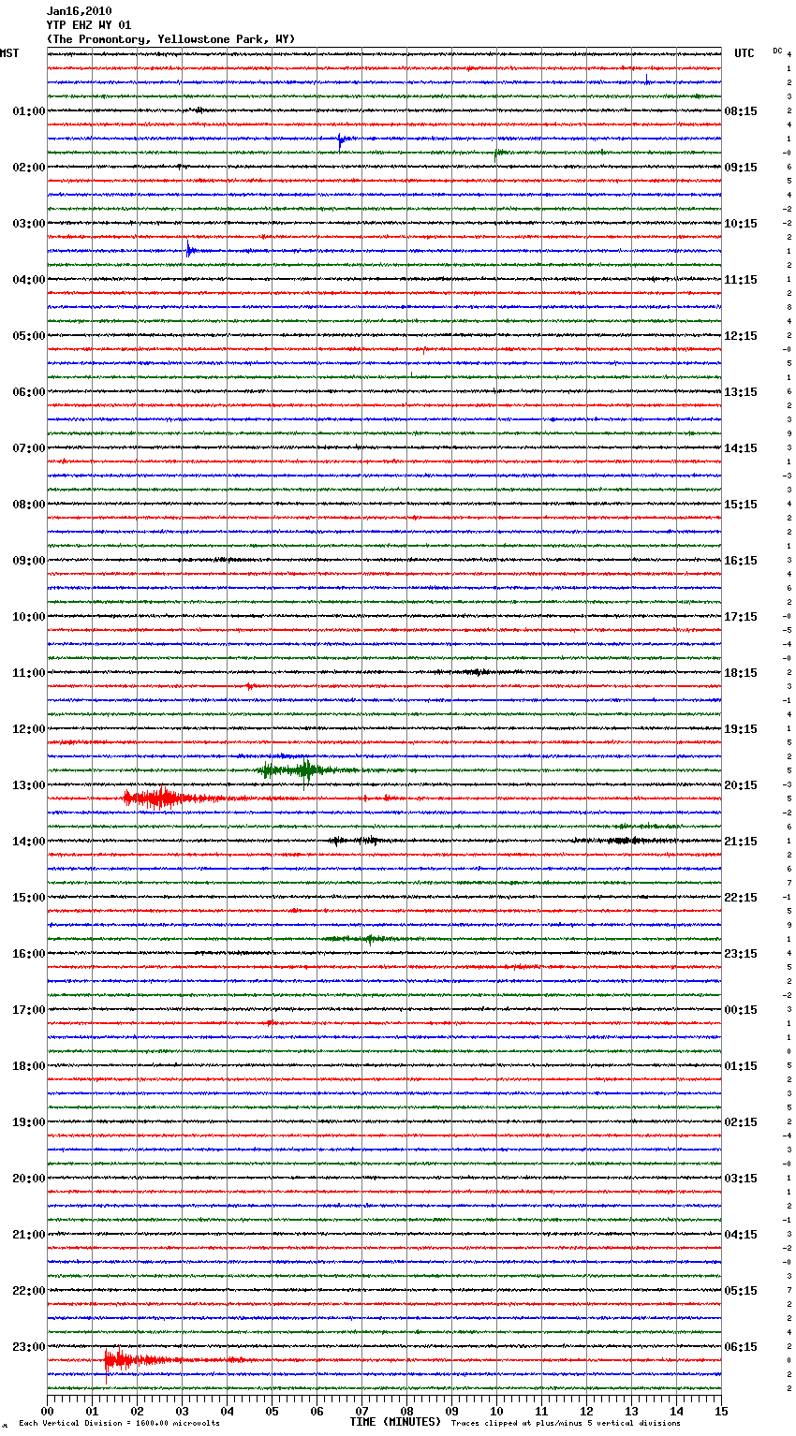Select the 09:00 MST time label

click(x=29, y=561)
